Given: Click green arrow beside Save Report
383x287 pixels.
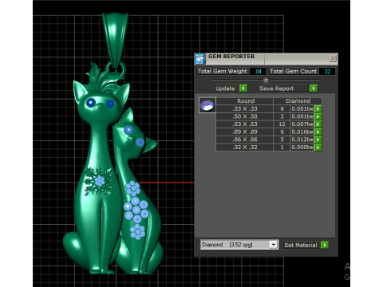Looking at the screenshot, I should [314, 88].
